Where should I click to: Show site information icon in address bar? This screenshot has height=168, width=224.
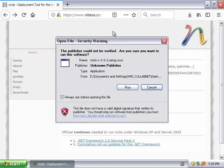pos(53,15)
